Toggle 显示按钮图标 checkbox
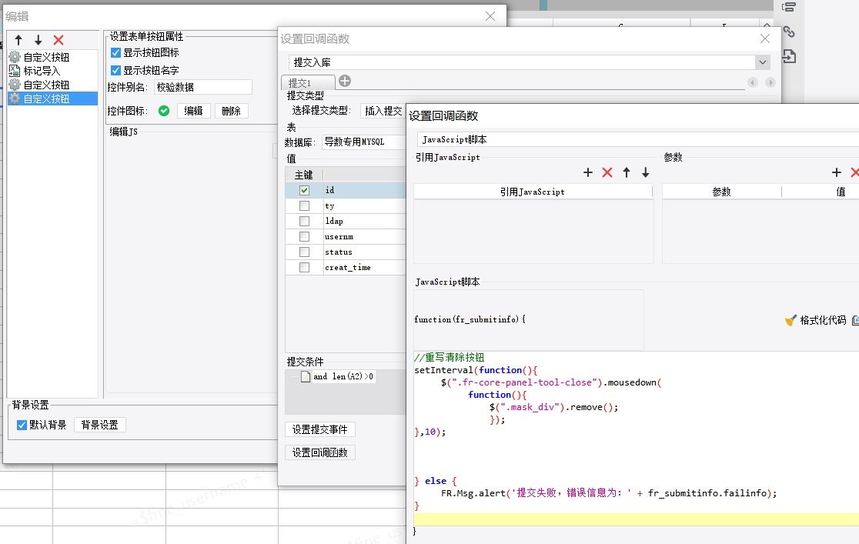 click(115, 52)
